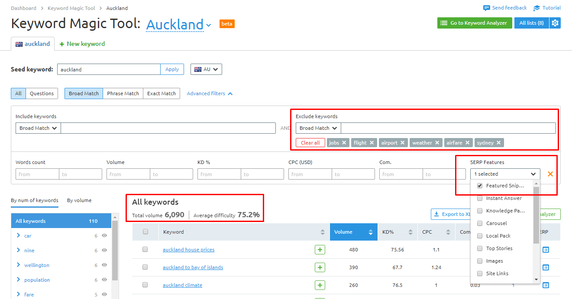Switch to the By volume tab
Screen dimensions: 572x299
tap(79, 200)
